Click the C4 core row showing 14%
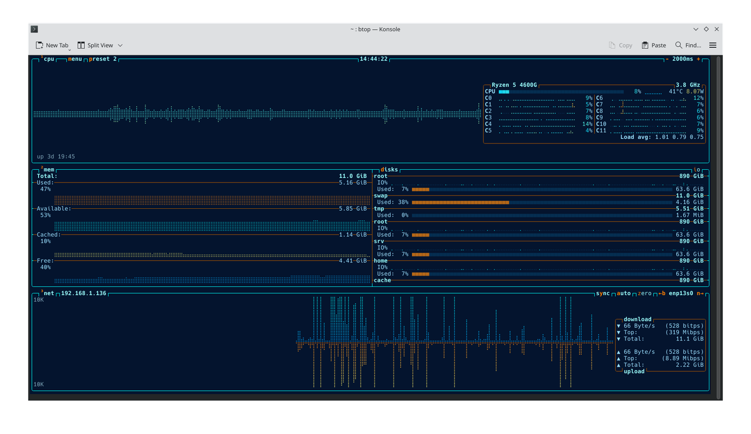 [539, 124]
